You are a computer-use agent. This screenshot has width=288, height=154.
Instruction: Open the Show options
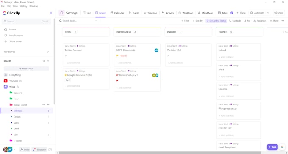point(274,21)
